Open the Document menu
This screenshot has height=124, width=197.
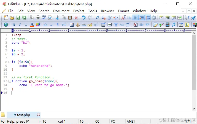click(61, 11)
